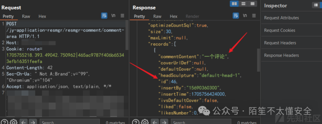The height and width of the screenshot is (124, 322).
Task: Go to next match in Response search
Action: coord(164,122)
